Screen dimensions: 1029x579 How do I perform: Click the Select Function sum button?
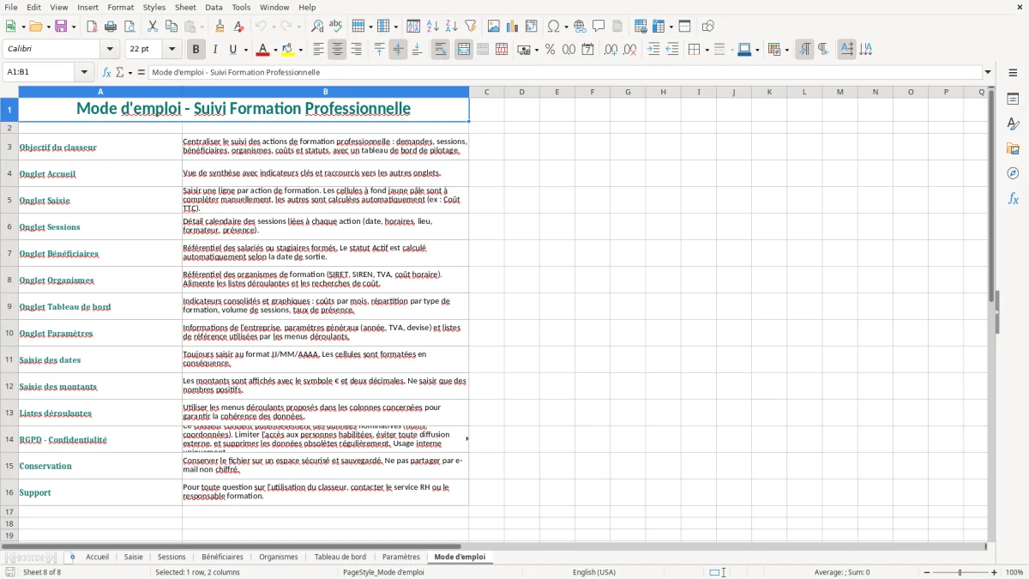pyautogui.click(x=120, y=72)
